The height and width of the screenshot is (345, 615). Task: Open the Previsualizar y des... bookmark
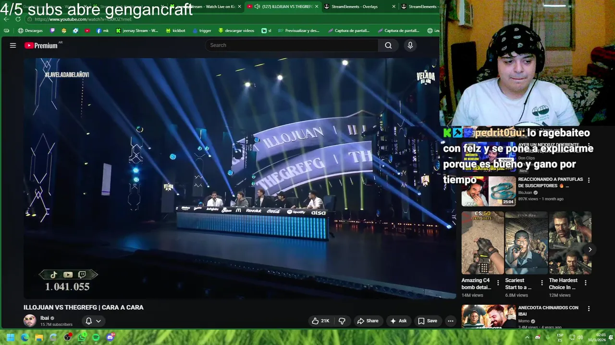[x=298, y=30]
